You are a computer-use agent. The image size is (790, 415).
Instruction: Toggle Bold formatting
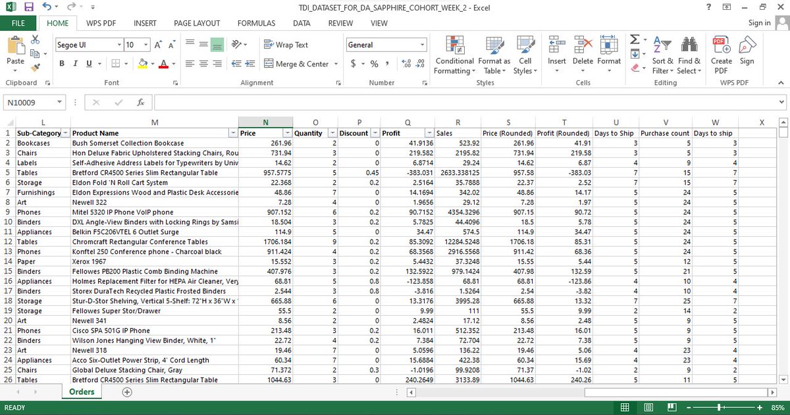[x=62, y=64]
